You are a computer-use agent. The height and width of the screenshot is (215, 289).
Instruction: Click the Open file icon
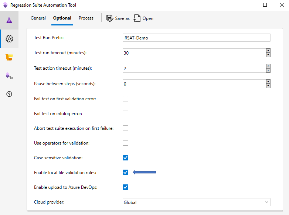(137, 18)
